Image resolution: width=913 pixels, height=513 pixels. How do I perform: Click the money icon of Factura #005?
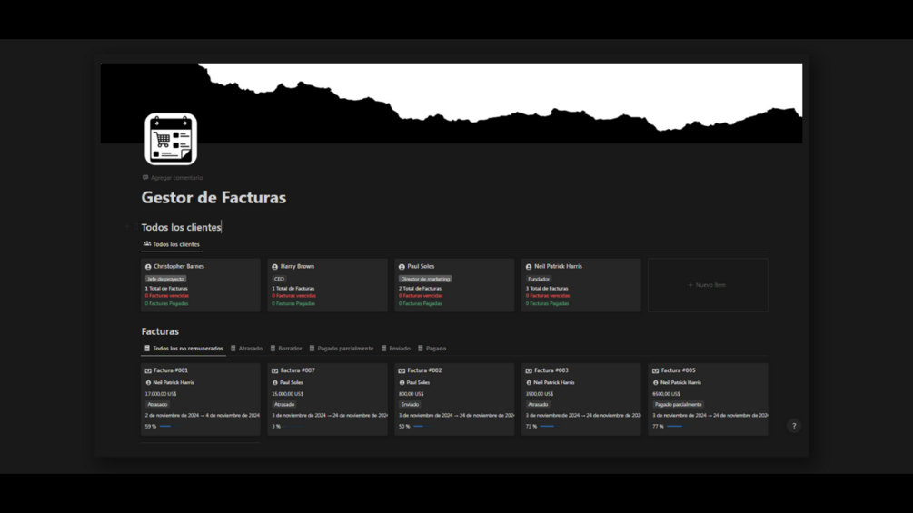pos(656,370)
